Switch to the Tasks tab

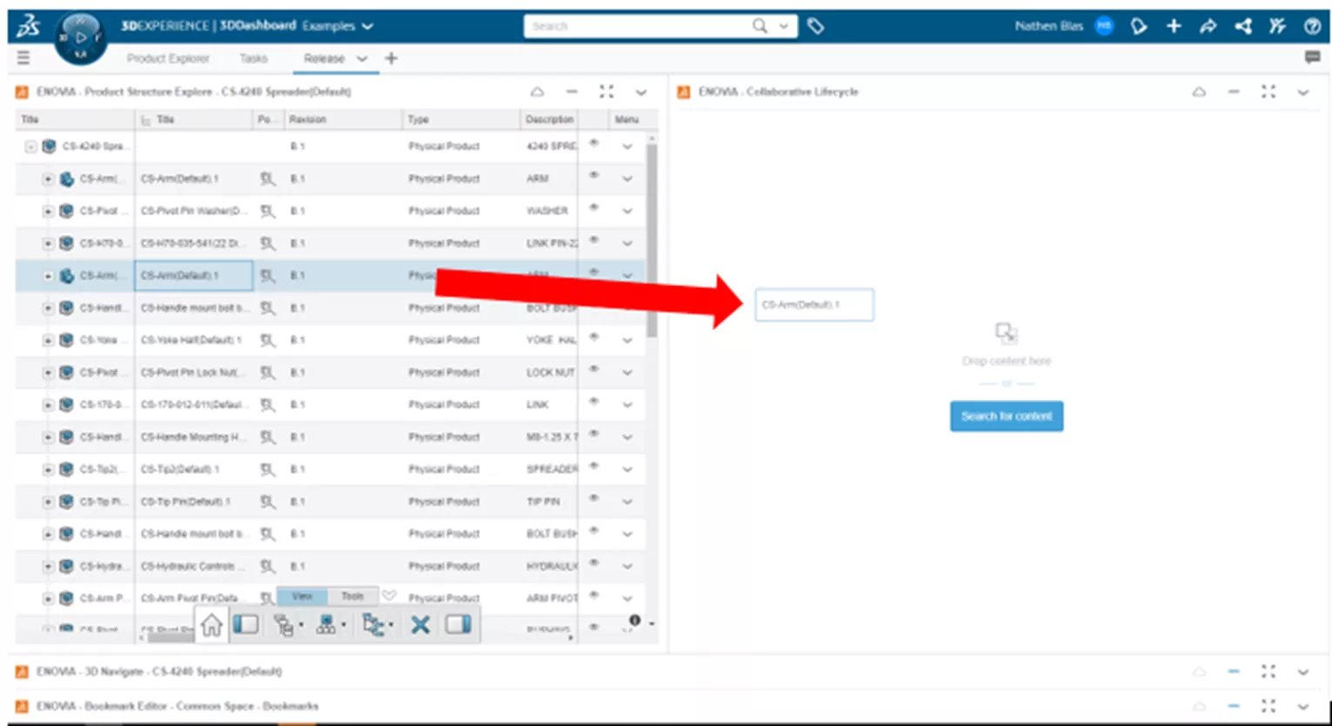(253, 58)
